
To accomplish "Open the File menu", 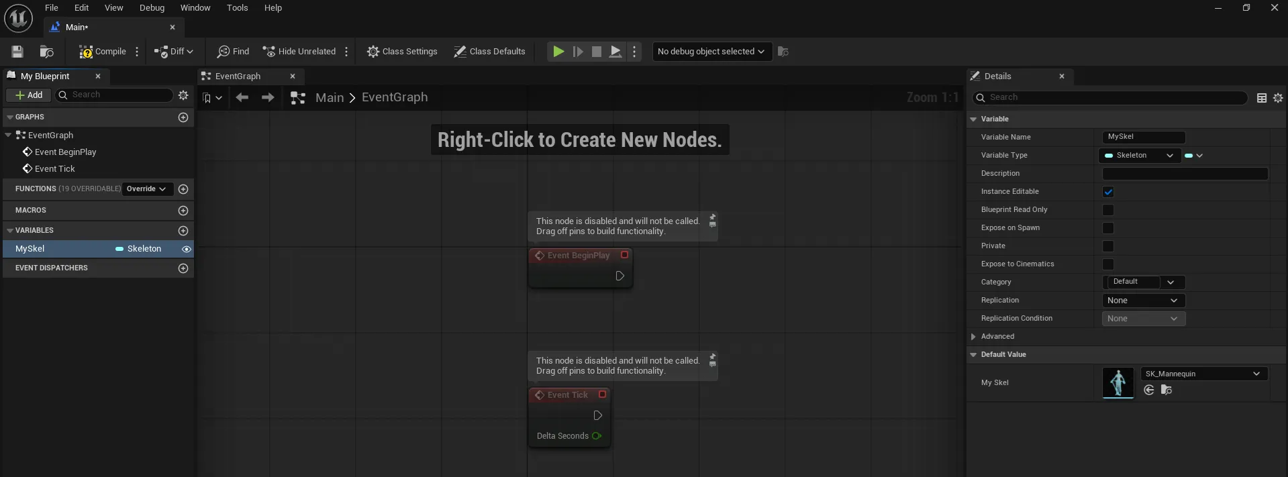I will 52,8.
